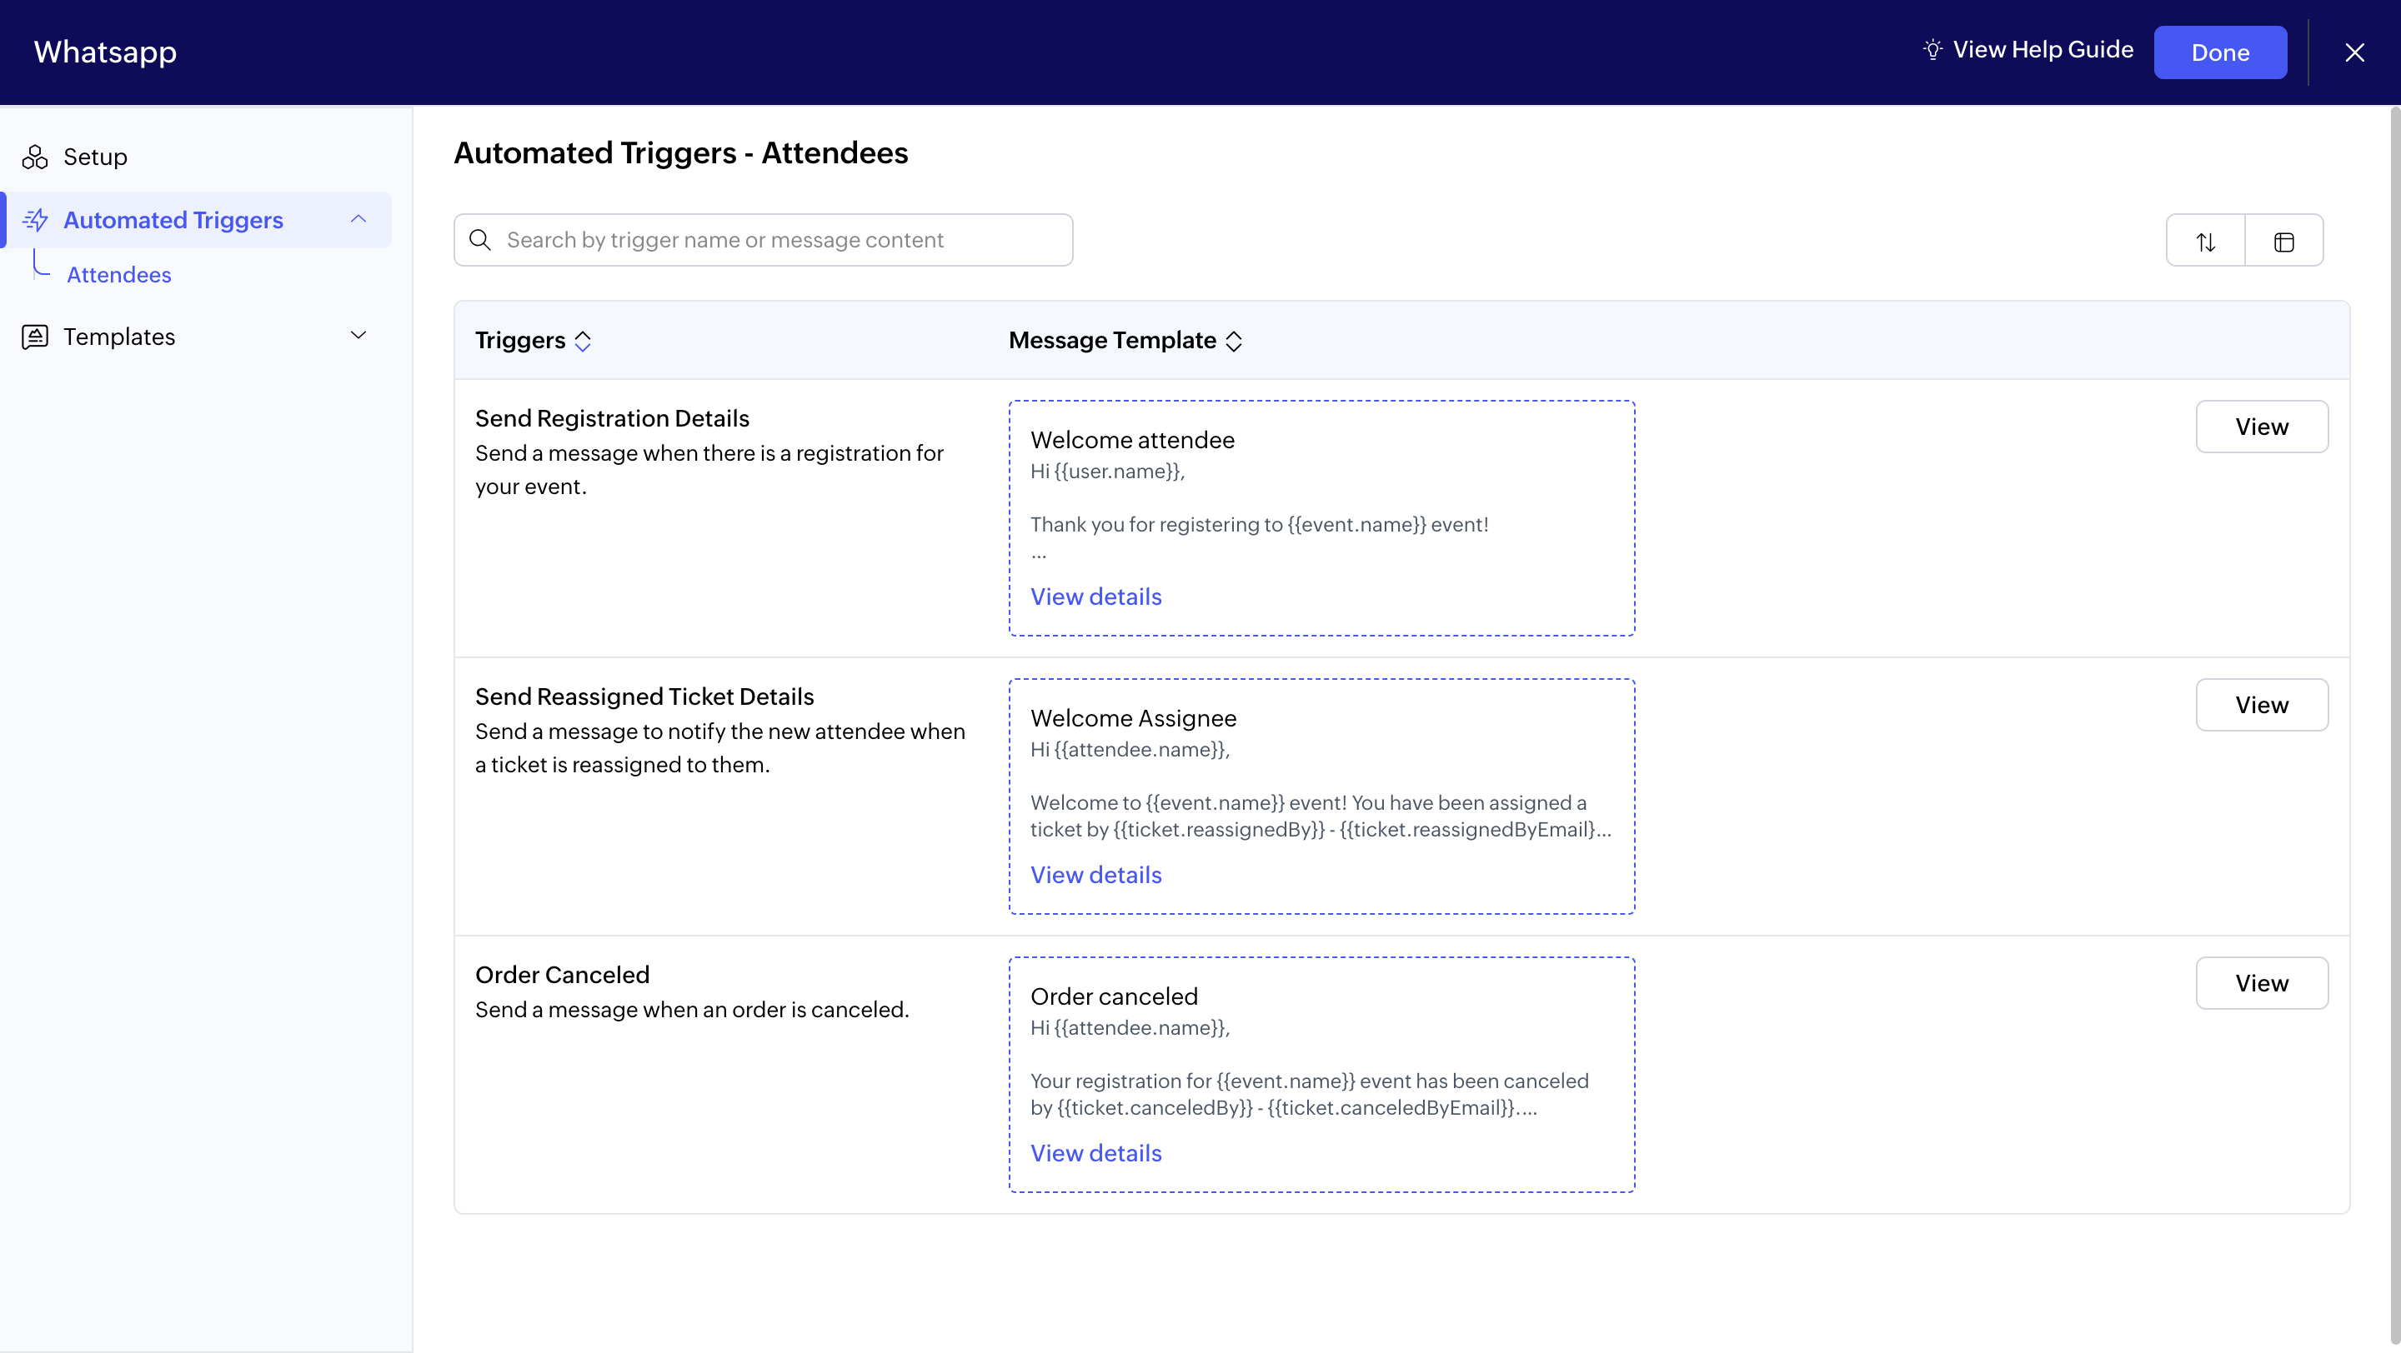
Task: Click the Automated Triggers lightning icon
Action: click(35, 220)
